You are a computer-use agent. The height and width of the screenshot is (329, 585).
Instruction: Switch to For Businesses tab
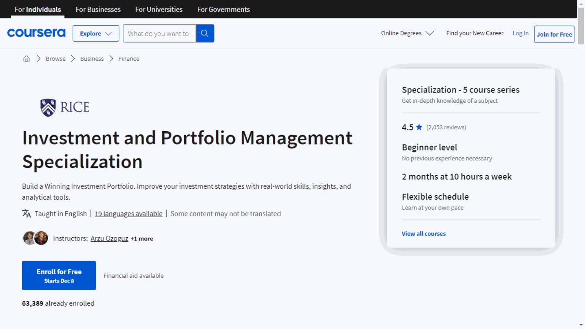98,9
